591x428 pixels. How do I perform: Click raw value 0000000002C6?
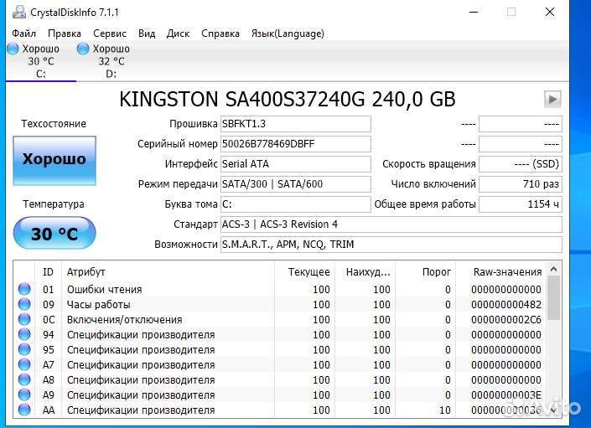[x=506, y=320]
